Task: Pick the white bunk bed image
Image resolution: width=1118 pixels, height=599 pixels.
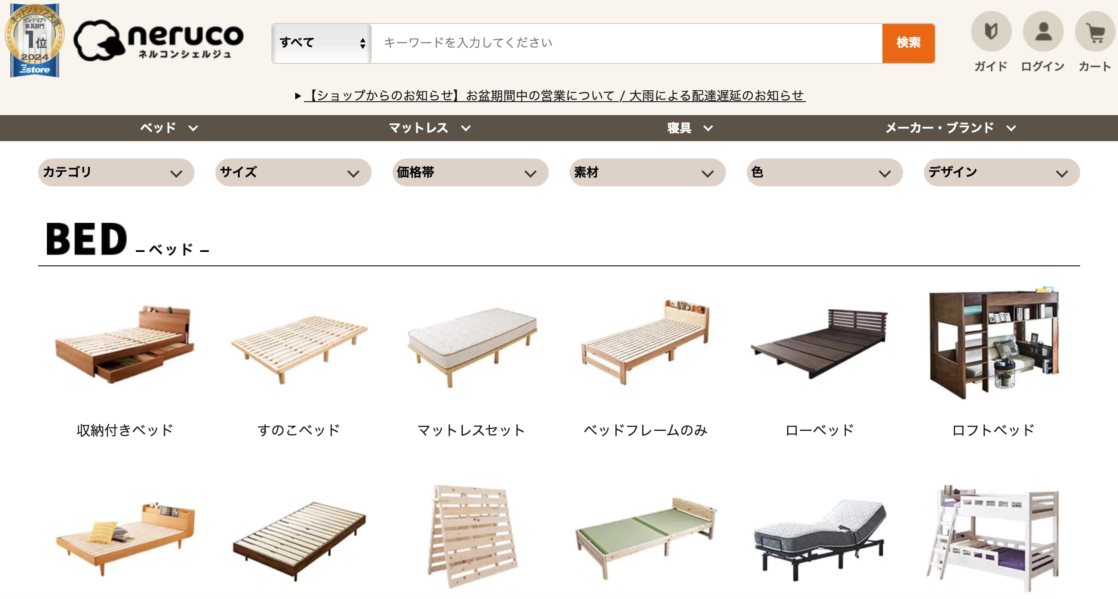Action: pyautogui.click(x=993, y=538)
